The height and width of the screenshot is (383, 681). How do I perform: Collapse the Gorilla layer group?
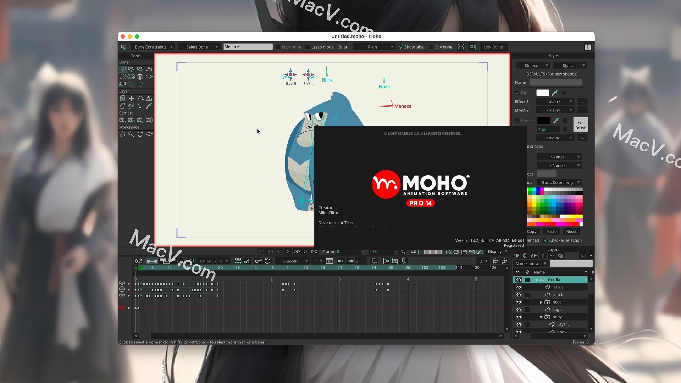pyautogui.click(x=537, y=279)
